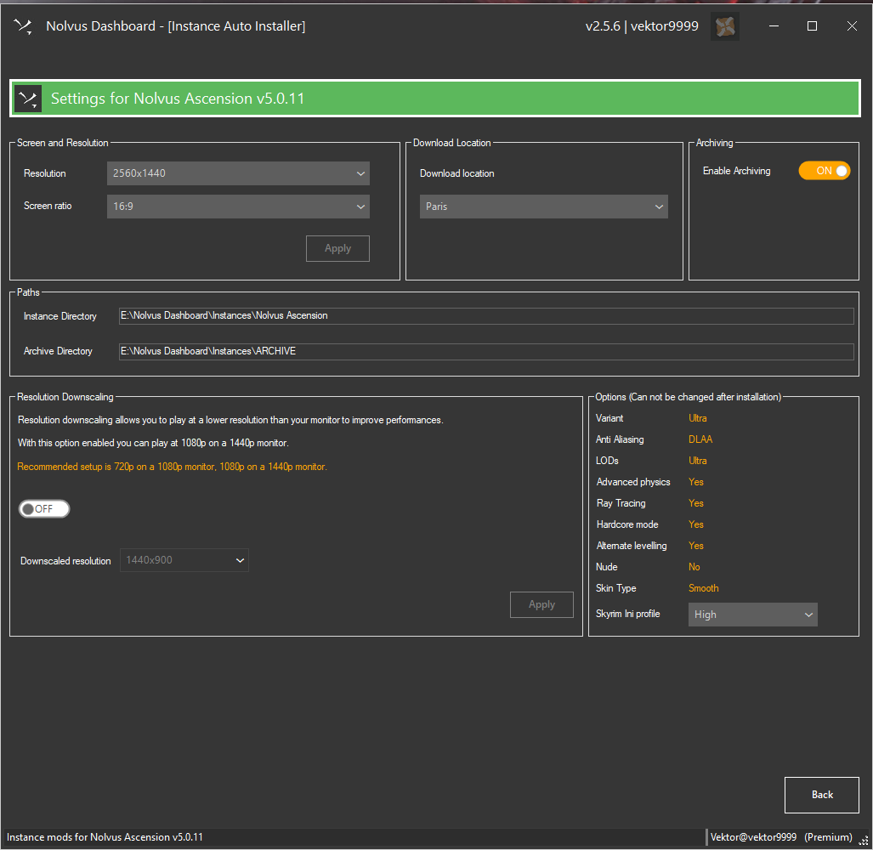Maximize the Nolvus Dashboard window
The height and width of the screenshot is (850, 873).
(813, 26)
